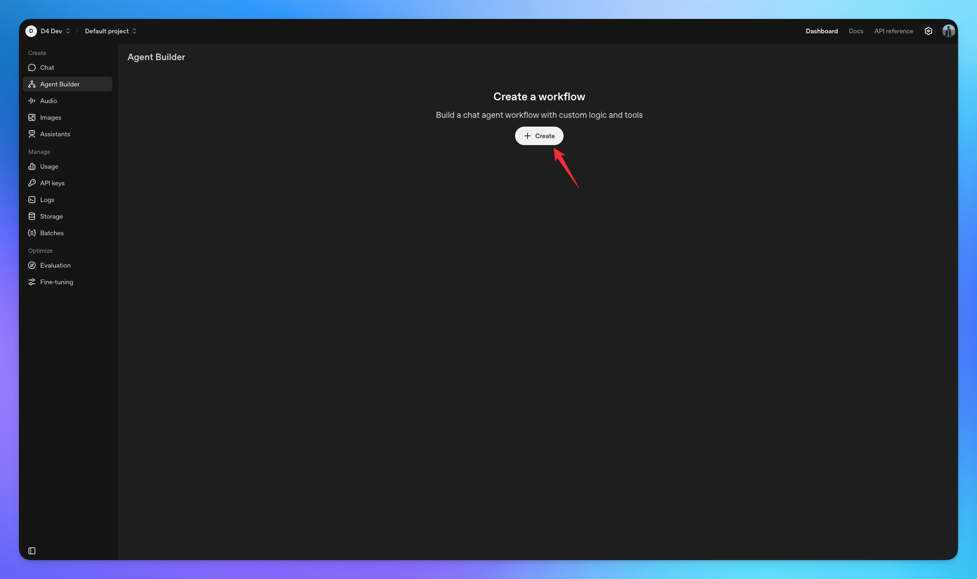The image size is (977, 579).
Task: Open settings gear icon
Action: click(928, 31)
